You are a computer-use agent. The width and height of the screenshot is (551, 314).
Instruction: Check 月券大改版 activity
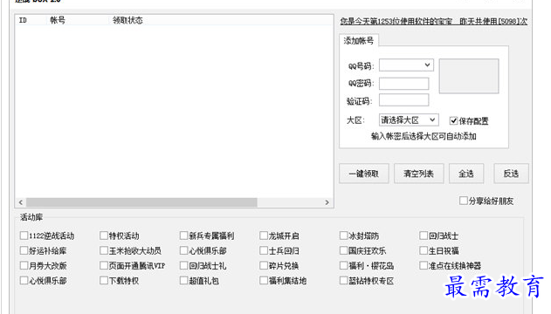tap(24, 265)
